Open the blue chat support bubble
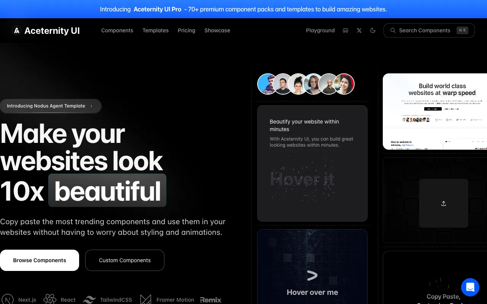 [470, 287]
